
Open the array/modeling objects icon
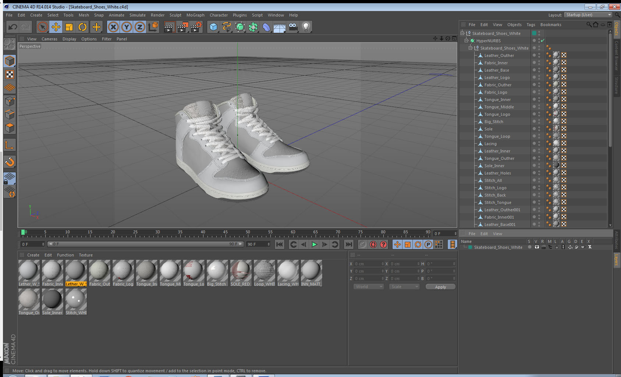(253, 27)
